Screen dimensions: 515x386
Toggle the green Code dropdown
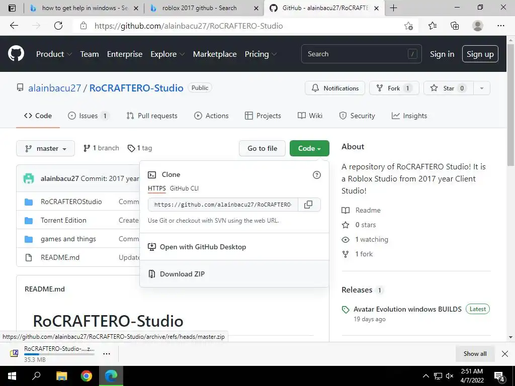click(309, 148)
